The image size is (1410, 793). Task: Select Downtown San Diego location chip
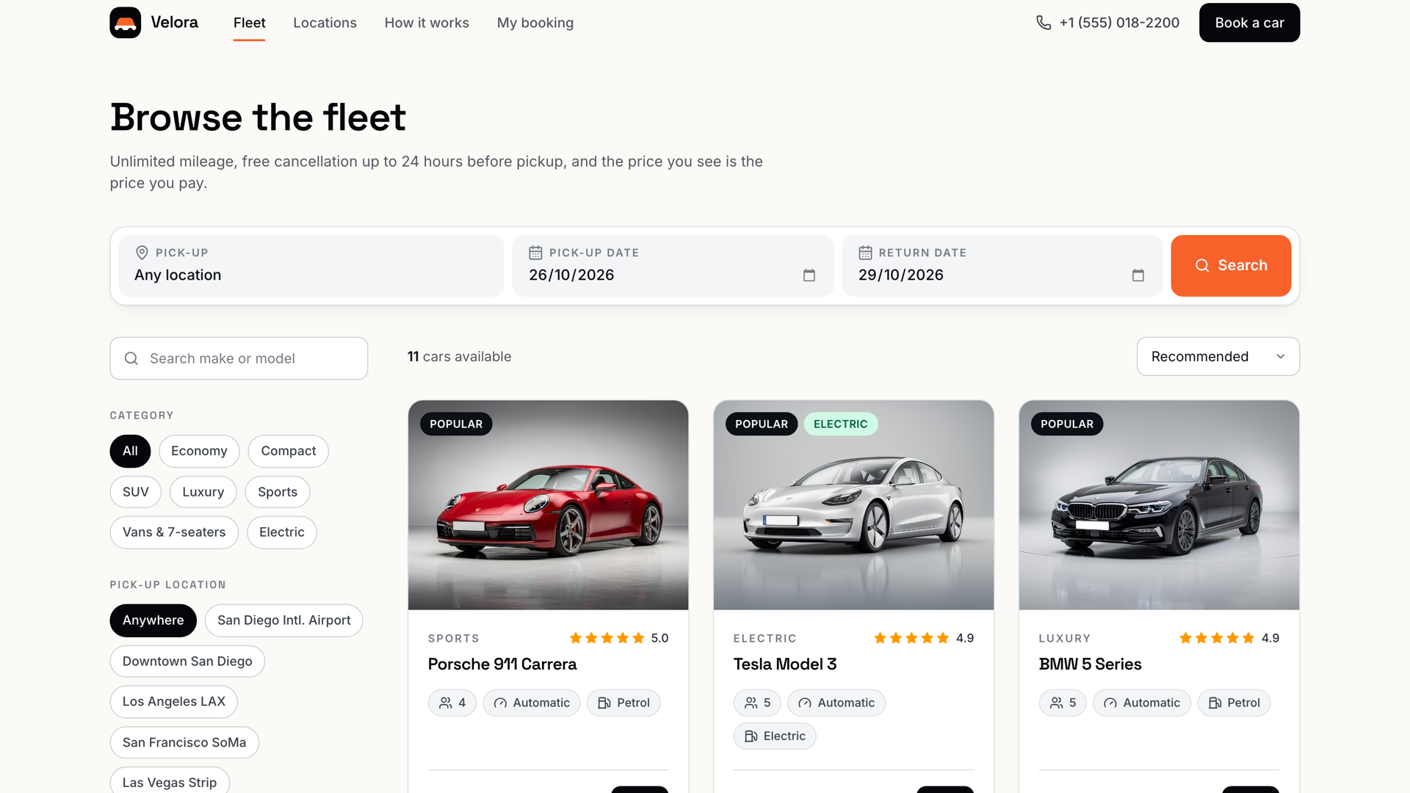187,662
